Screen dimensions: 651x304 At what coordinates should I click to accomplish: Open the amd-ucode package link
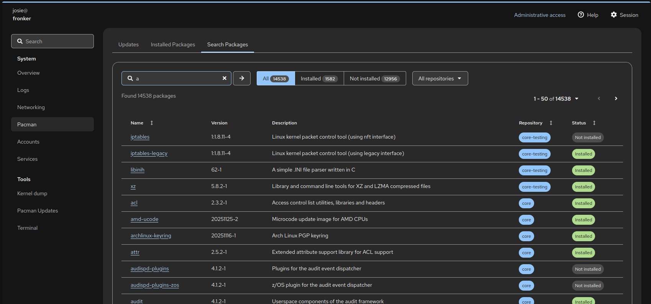[x=144, y=219]
